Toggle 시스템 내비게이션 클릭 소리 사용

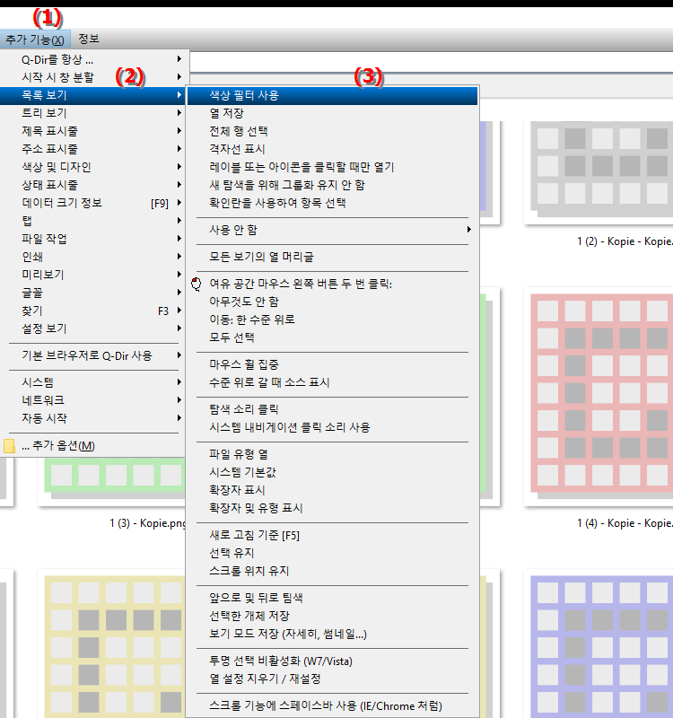click(332, 427)
